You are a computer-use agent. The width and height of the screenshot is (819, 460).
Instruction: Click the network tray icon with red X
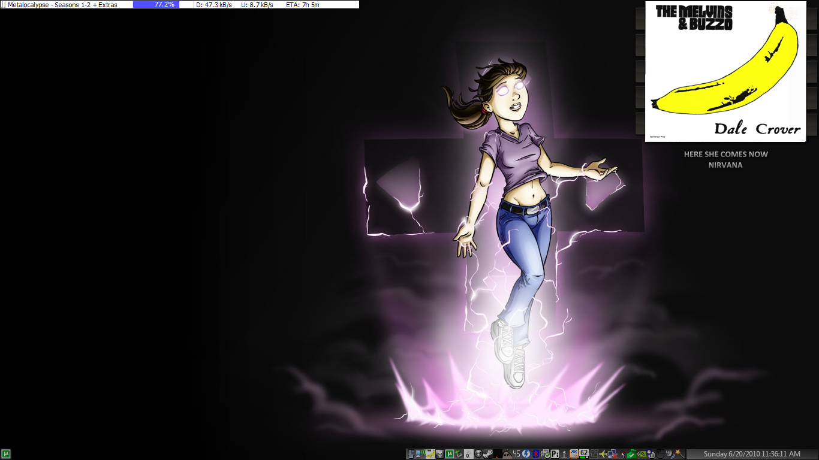pos(612,454)
